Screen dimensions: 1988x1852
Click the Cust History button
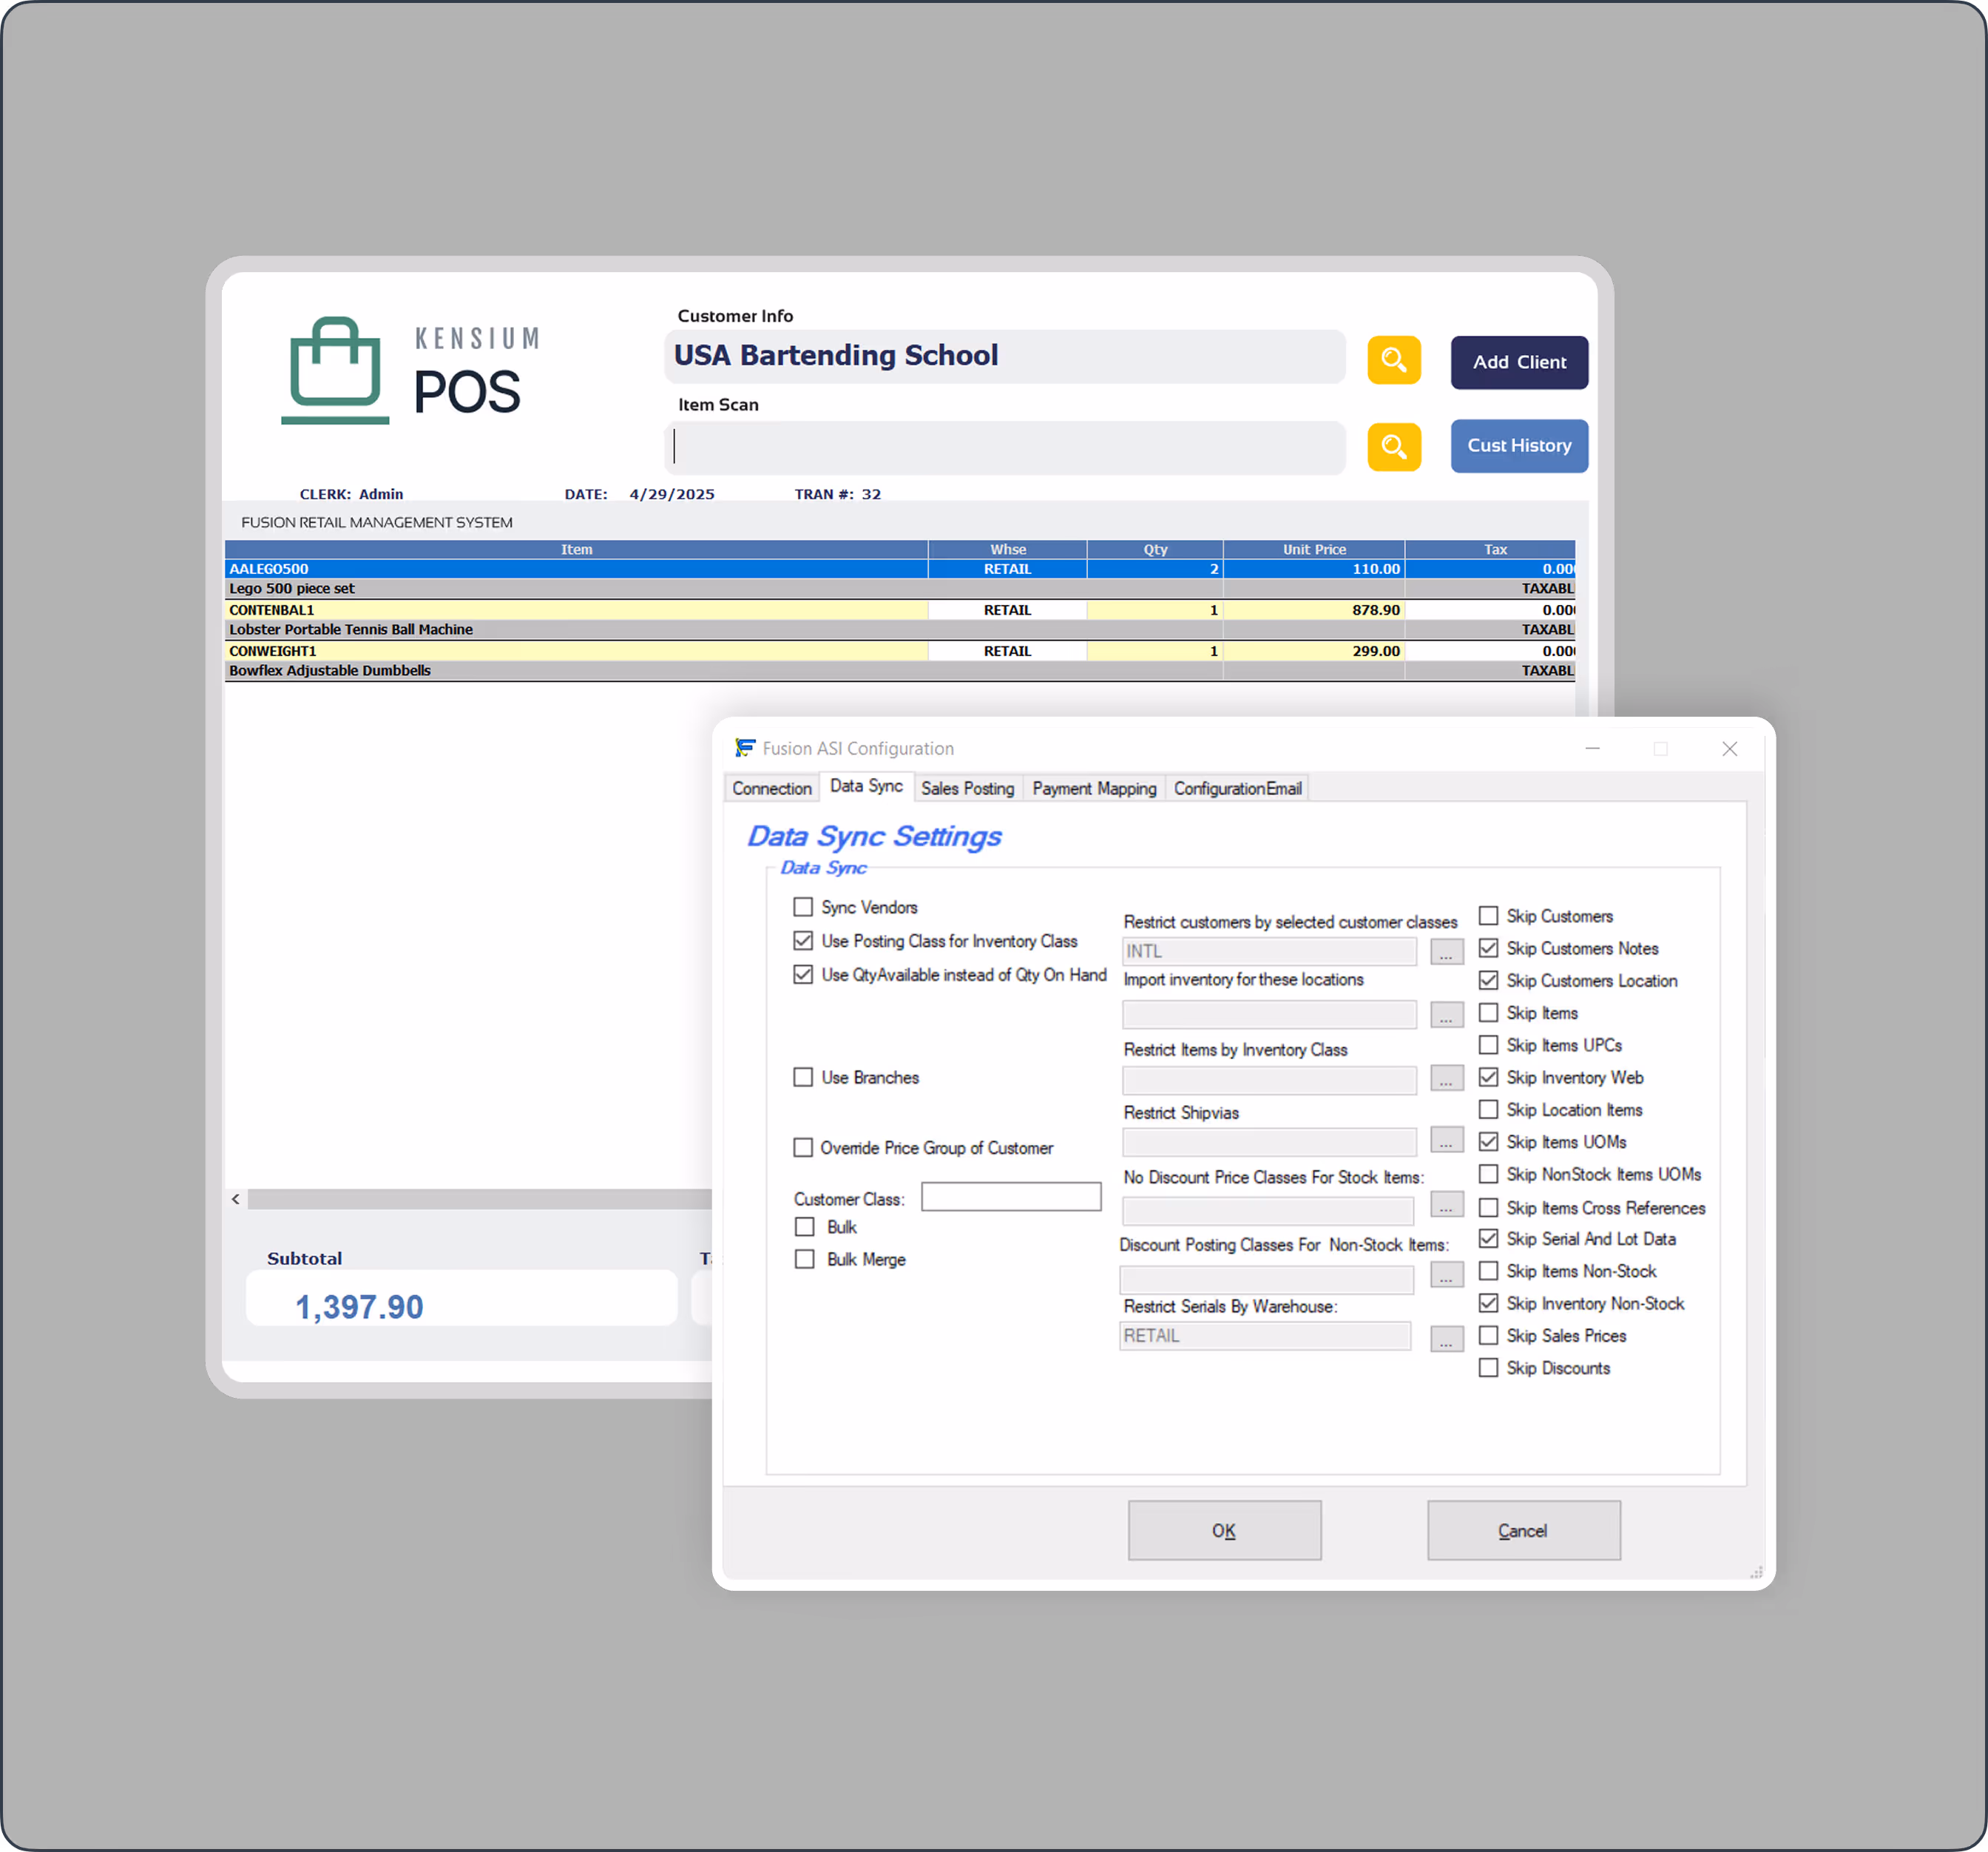(1518, 446)
